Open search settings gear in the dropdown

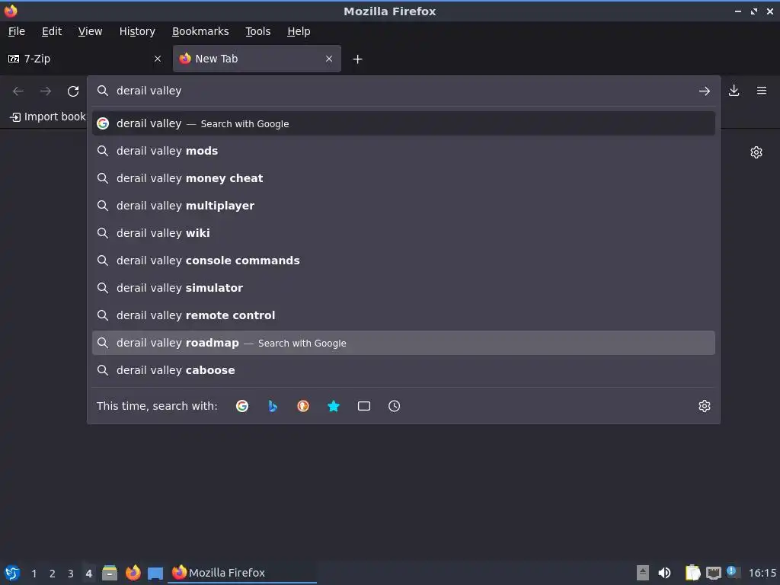[x=705, y=406]
